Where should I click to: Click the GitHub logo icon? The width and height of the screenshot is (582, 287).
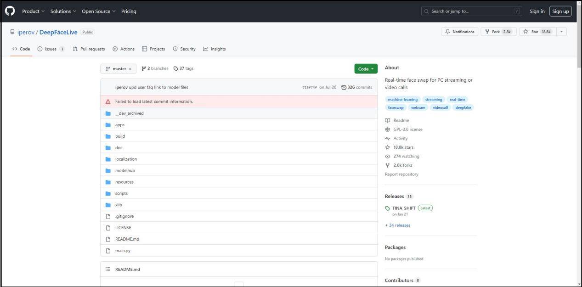click(x=10, y=11)
